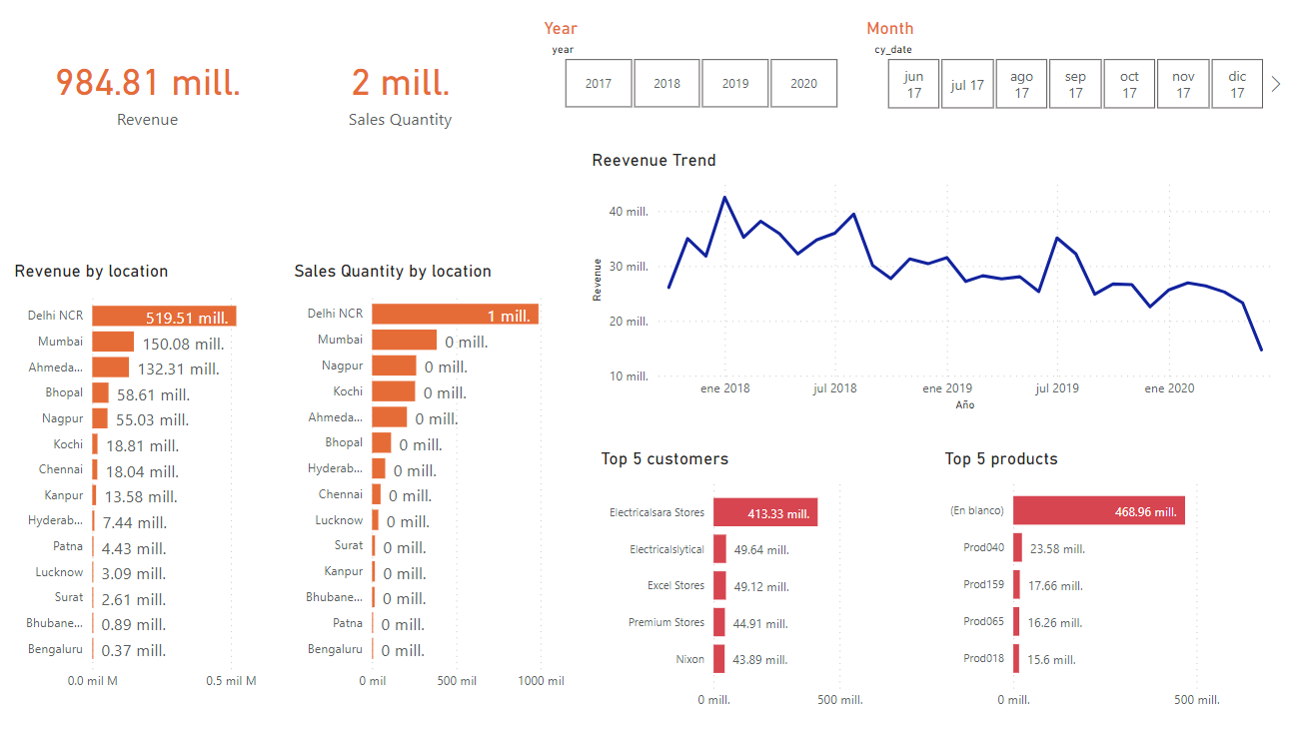Select oct 17 in the Month slicer
This screenshot has width=1308, height=730.
(1128, 83)
